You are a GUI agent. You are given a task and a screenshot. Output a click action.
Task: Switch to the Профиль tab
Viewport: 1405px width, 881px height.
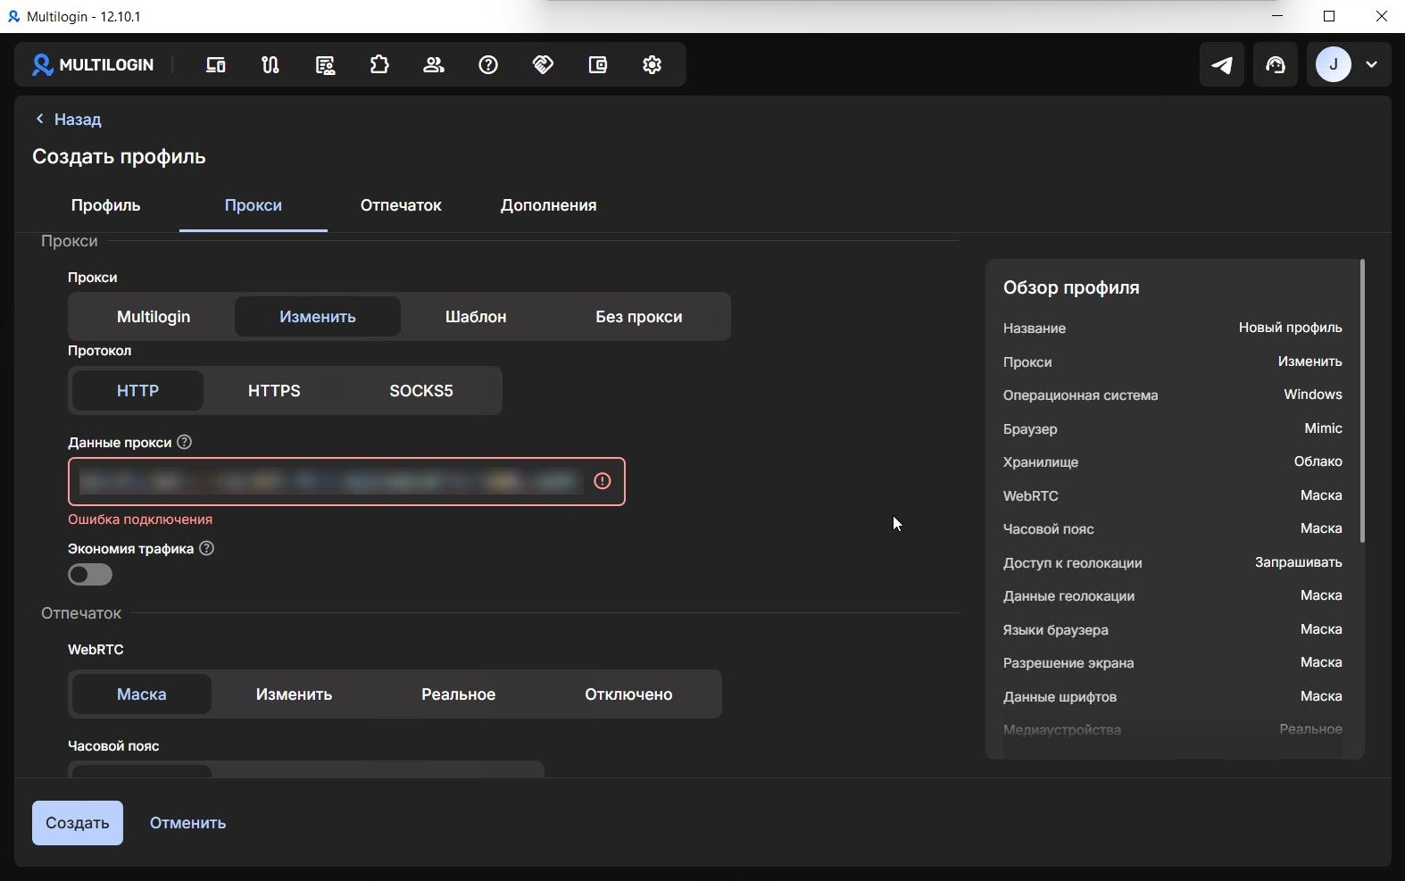pos(105,205)
